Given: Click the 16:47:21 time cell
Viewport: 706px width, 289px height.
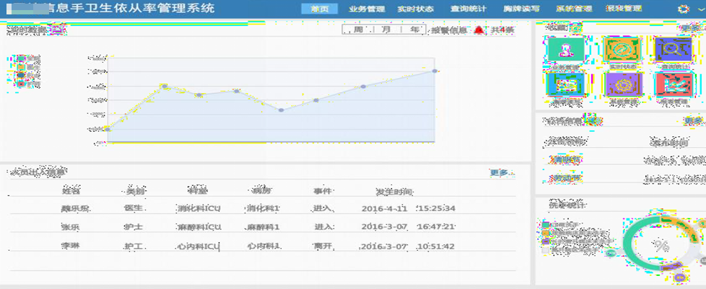Looking at the screenshot, I should [435, 226].
